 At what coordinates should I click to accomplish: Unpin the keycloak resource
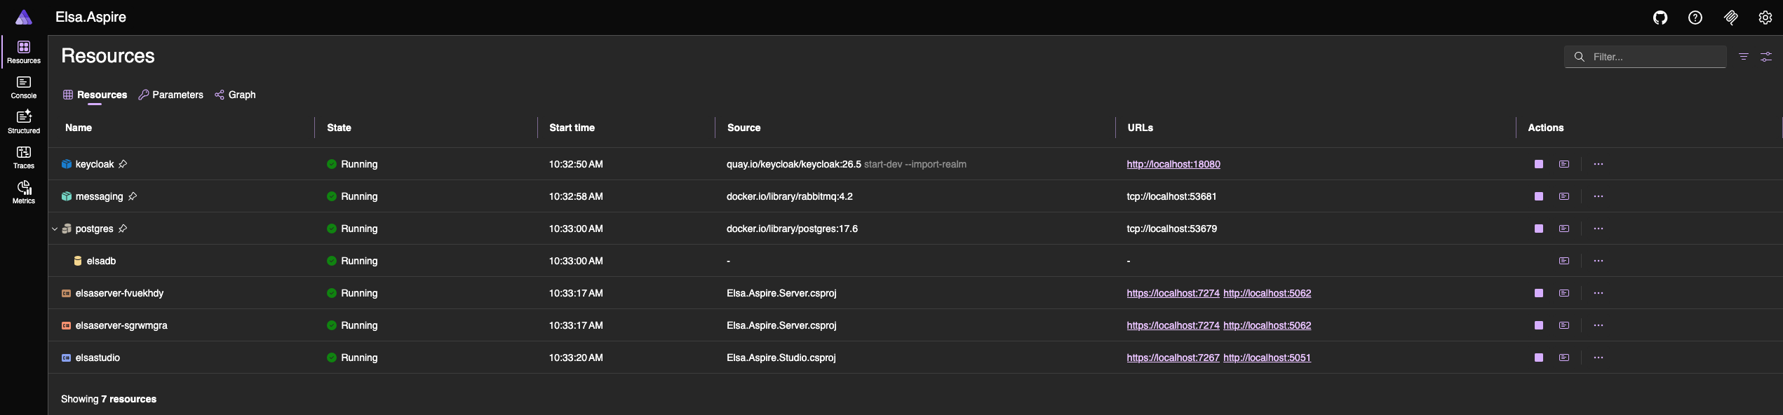click(x=123, y=164)
